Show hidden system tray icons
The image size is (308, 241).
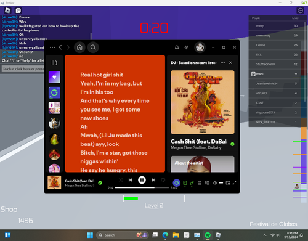[x=265, y=235]
